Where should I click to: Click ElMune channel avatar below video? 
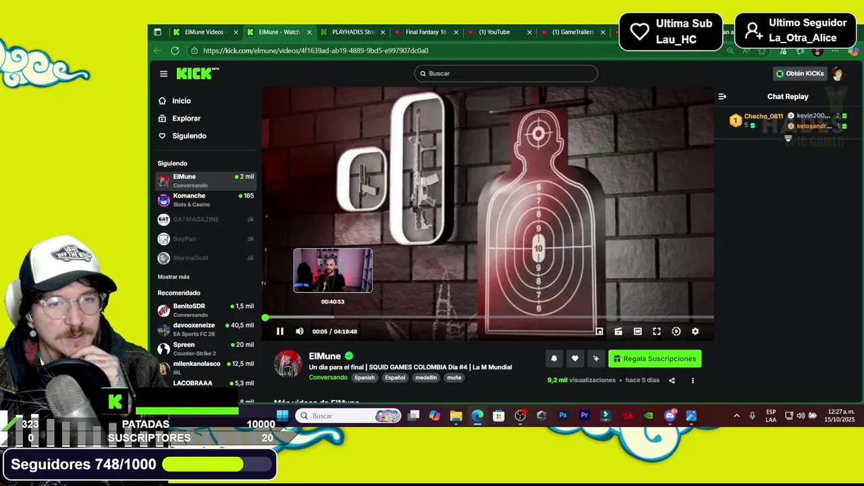(288, 363)
